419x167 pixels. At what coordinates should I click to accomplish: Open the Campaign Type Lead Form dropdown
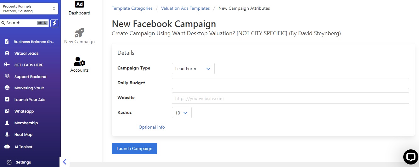tap(193, 69)
